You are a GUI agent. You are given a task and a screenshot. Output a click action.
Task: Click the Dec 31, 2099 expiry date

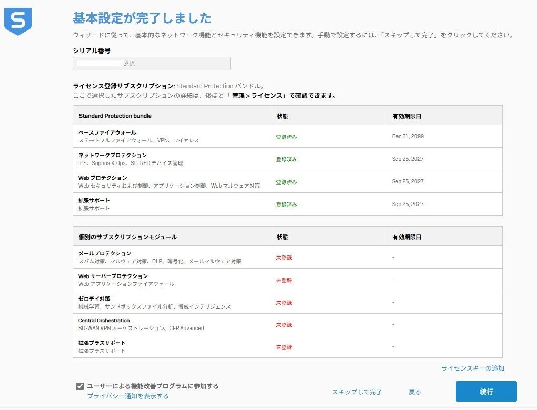pos(407,137)
